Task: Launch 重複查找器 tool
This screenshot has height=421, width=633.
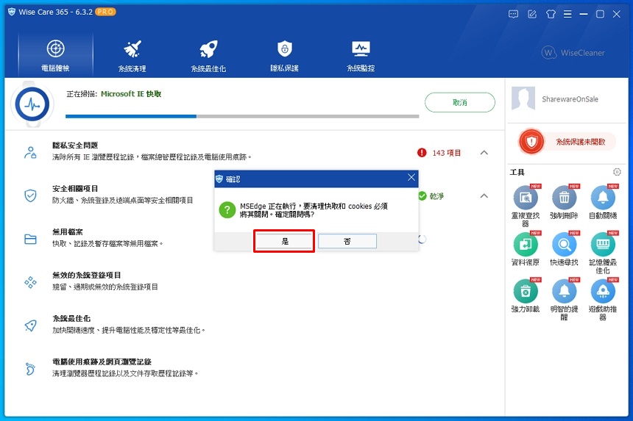Action: pyautogui.click(x=526, y=206)
